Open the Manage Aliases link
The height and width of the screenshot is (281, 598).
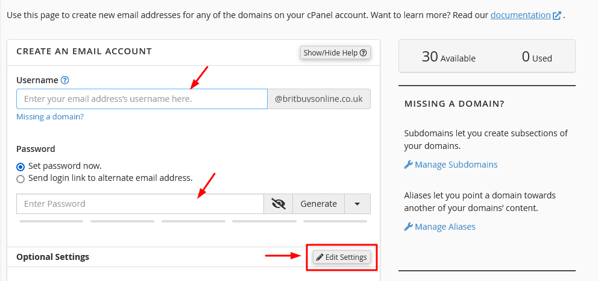pos(445,227)
